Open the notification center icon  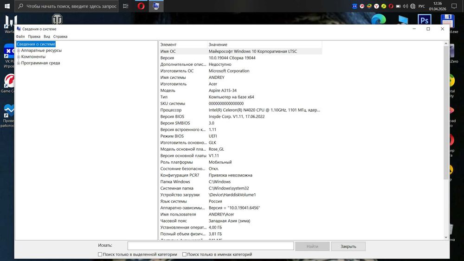coord(454,6)
